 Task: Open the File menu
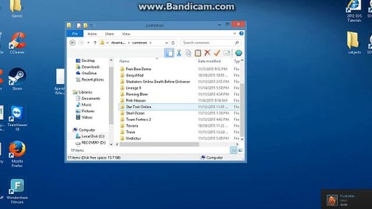tap(75, 34)
